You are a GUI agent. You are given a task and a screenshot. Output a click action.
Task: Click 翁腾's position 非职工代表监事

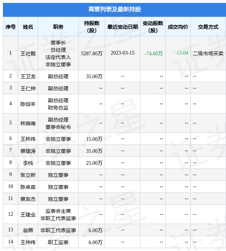coord(58,230)
